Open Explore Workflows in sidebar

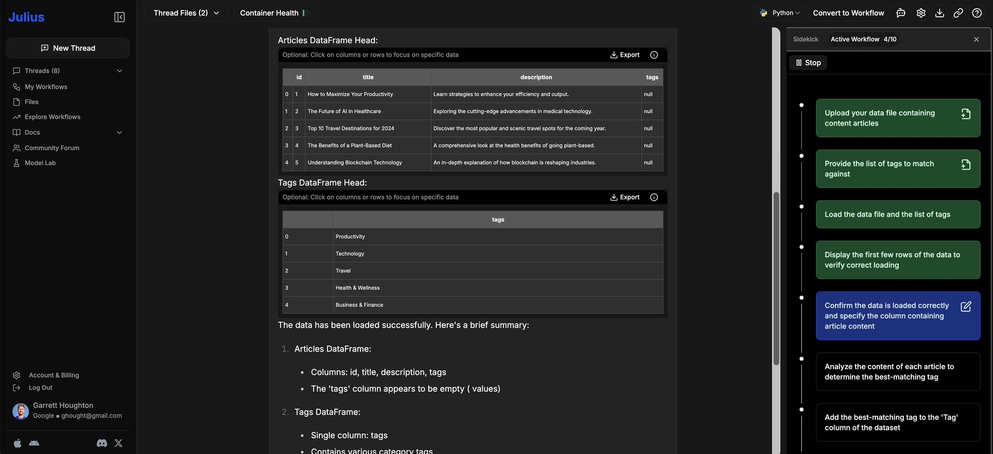point(53,117)
